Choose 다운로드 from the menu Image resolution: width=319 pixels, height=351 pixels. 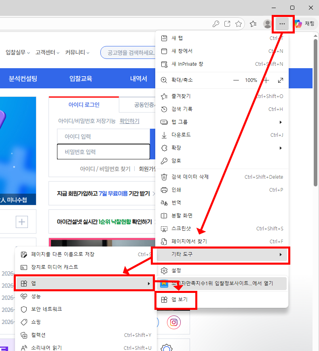181,135
